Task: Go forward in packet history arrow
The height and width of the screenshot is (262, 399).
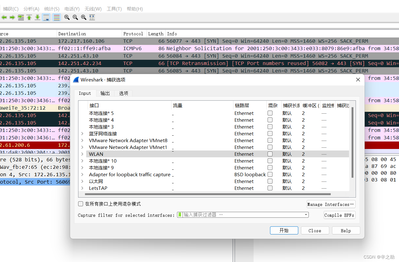Action: coord(12,17)
